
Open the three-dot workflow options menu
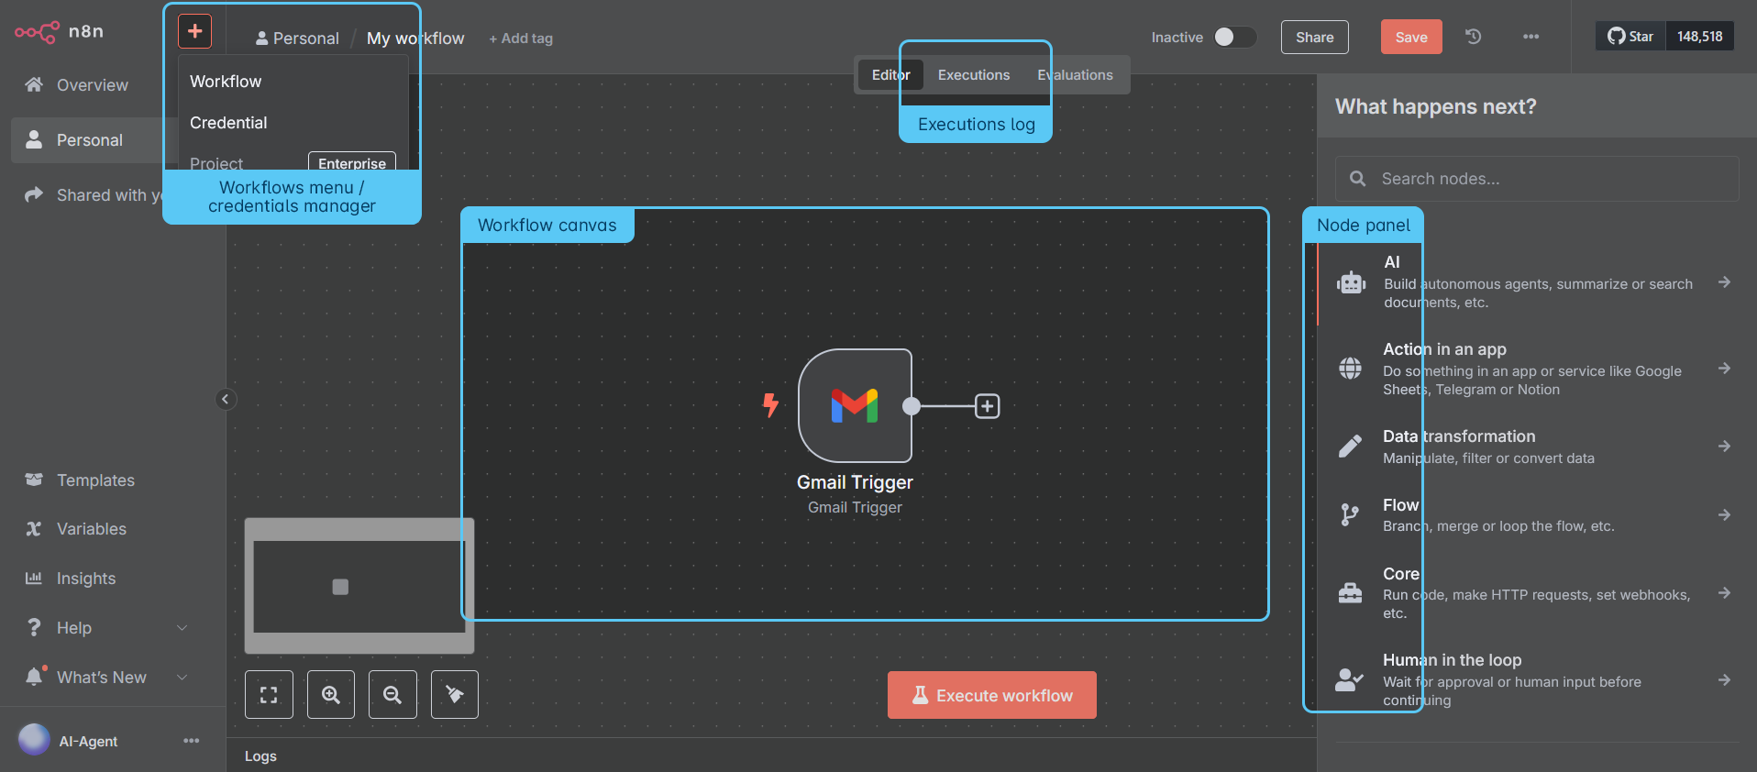pos(1530,37)
